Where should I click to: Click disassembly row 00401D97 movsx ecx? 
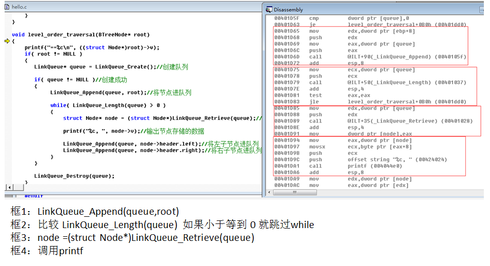[343, 147]
